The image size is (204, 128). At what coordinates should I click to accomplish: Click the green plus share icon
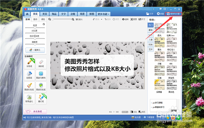(x=178, y=118)
